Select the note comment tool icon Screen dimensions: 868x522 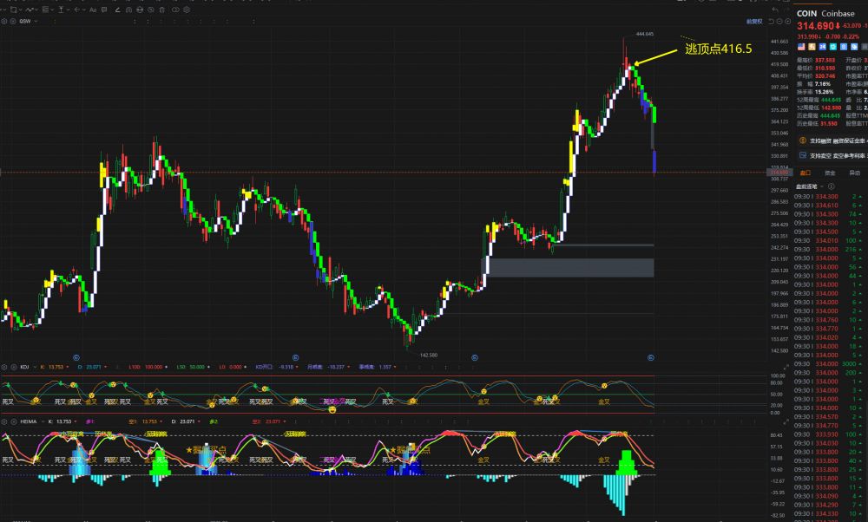104,10
